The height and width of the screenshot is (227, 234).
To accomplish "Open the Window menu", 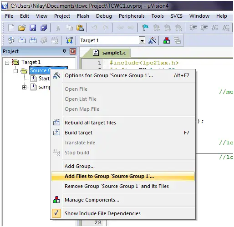I will [199, 16].
